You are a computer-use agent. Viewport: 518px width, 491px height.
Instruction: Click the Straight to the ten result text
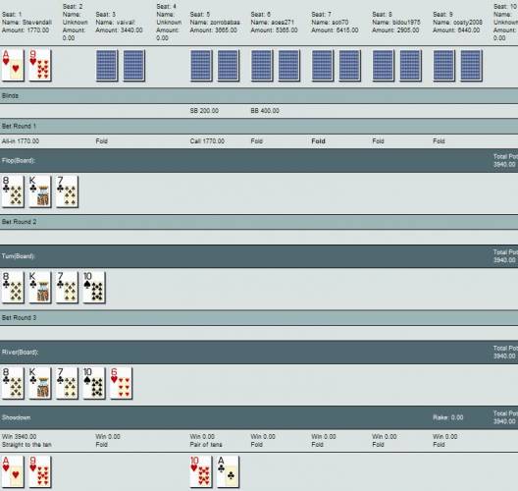click(x=26, y=445)
